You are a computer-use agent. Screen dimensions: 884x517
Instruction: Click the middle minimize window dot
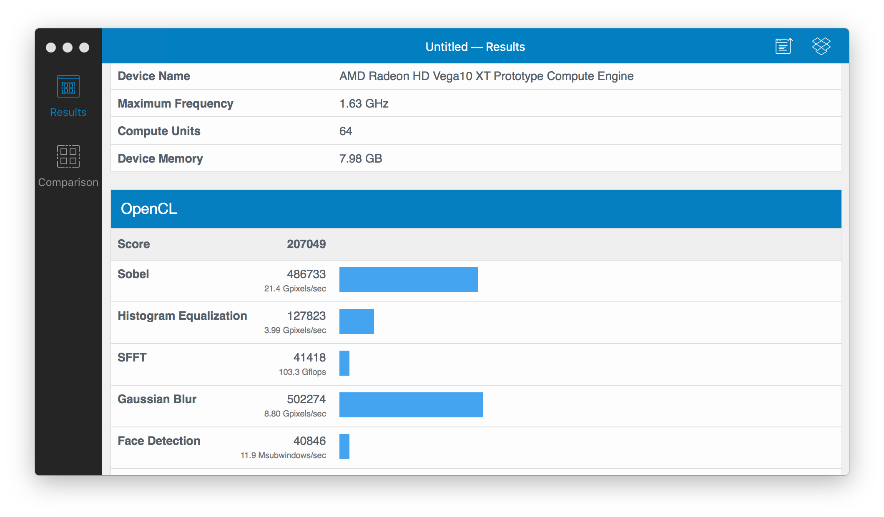coord(68,48)
